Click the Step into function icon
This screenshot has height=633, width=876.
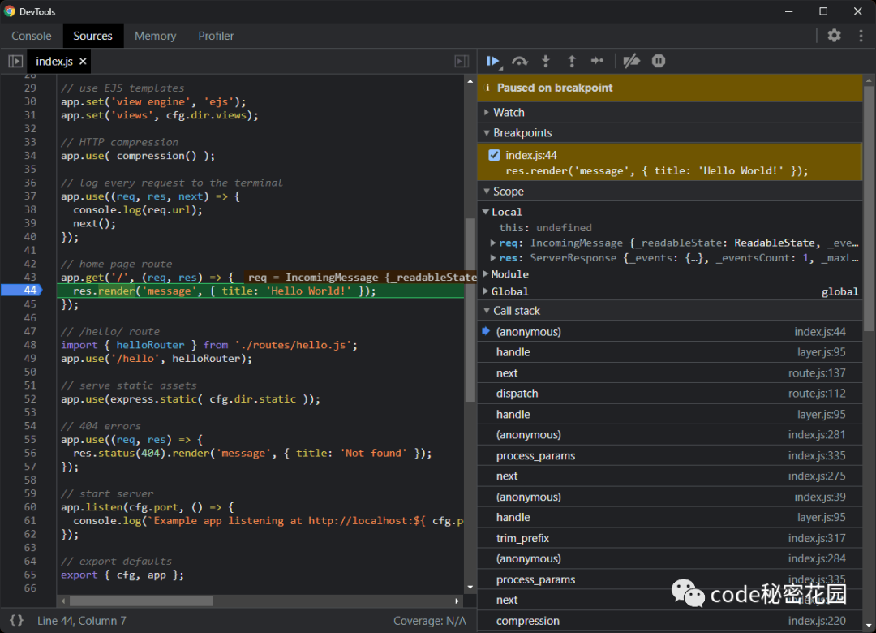(546, 61)
